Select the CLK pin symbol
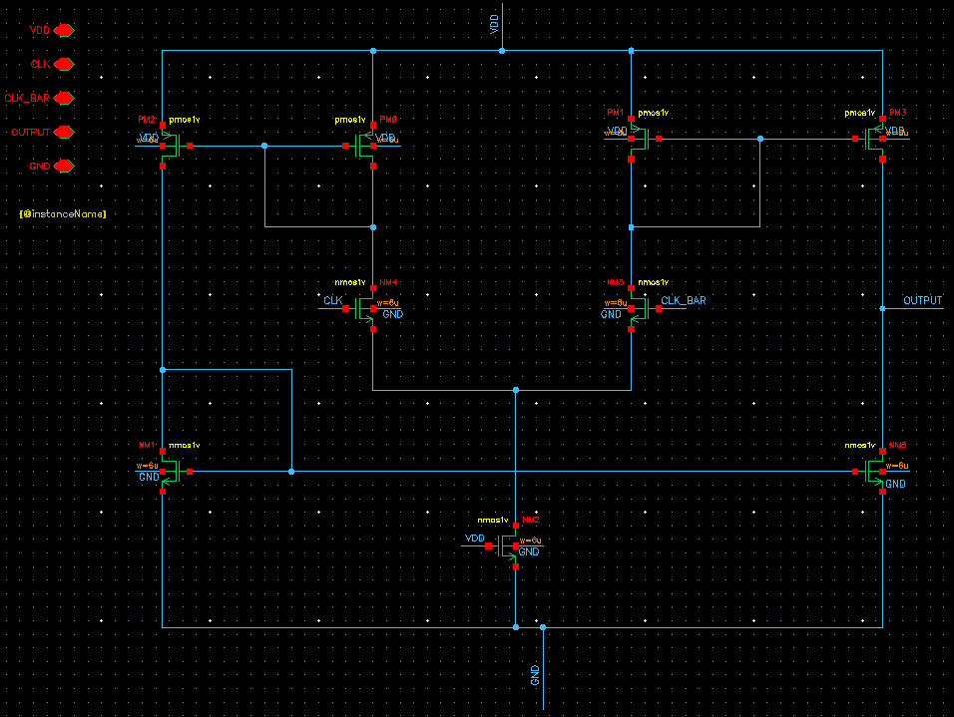Screen dimensions: 954x717 64,64
